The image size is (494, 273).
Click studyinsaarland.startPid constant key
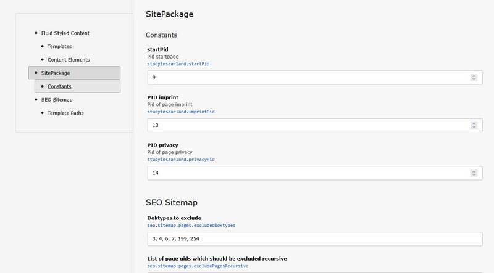pos(178,64)
